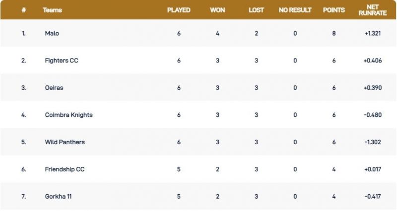Sort by the PLAYED column header
This screenshot has height=211, width=397.
(x=179, y=10)
